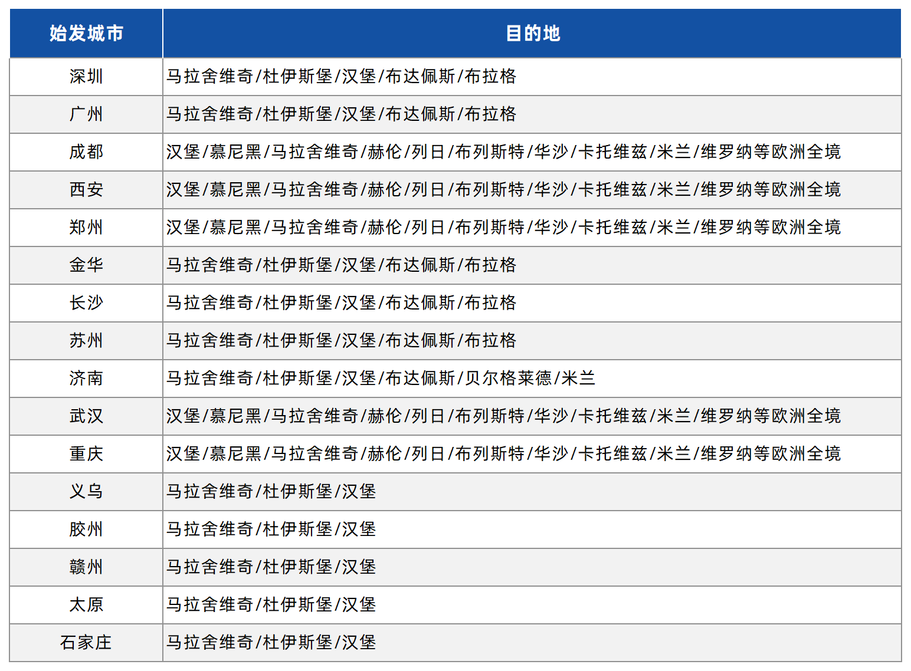Click the destination cell in 成都 row
Viewport: 911px width, 671px height.
(x=532, y=152)
